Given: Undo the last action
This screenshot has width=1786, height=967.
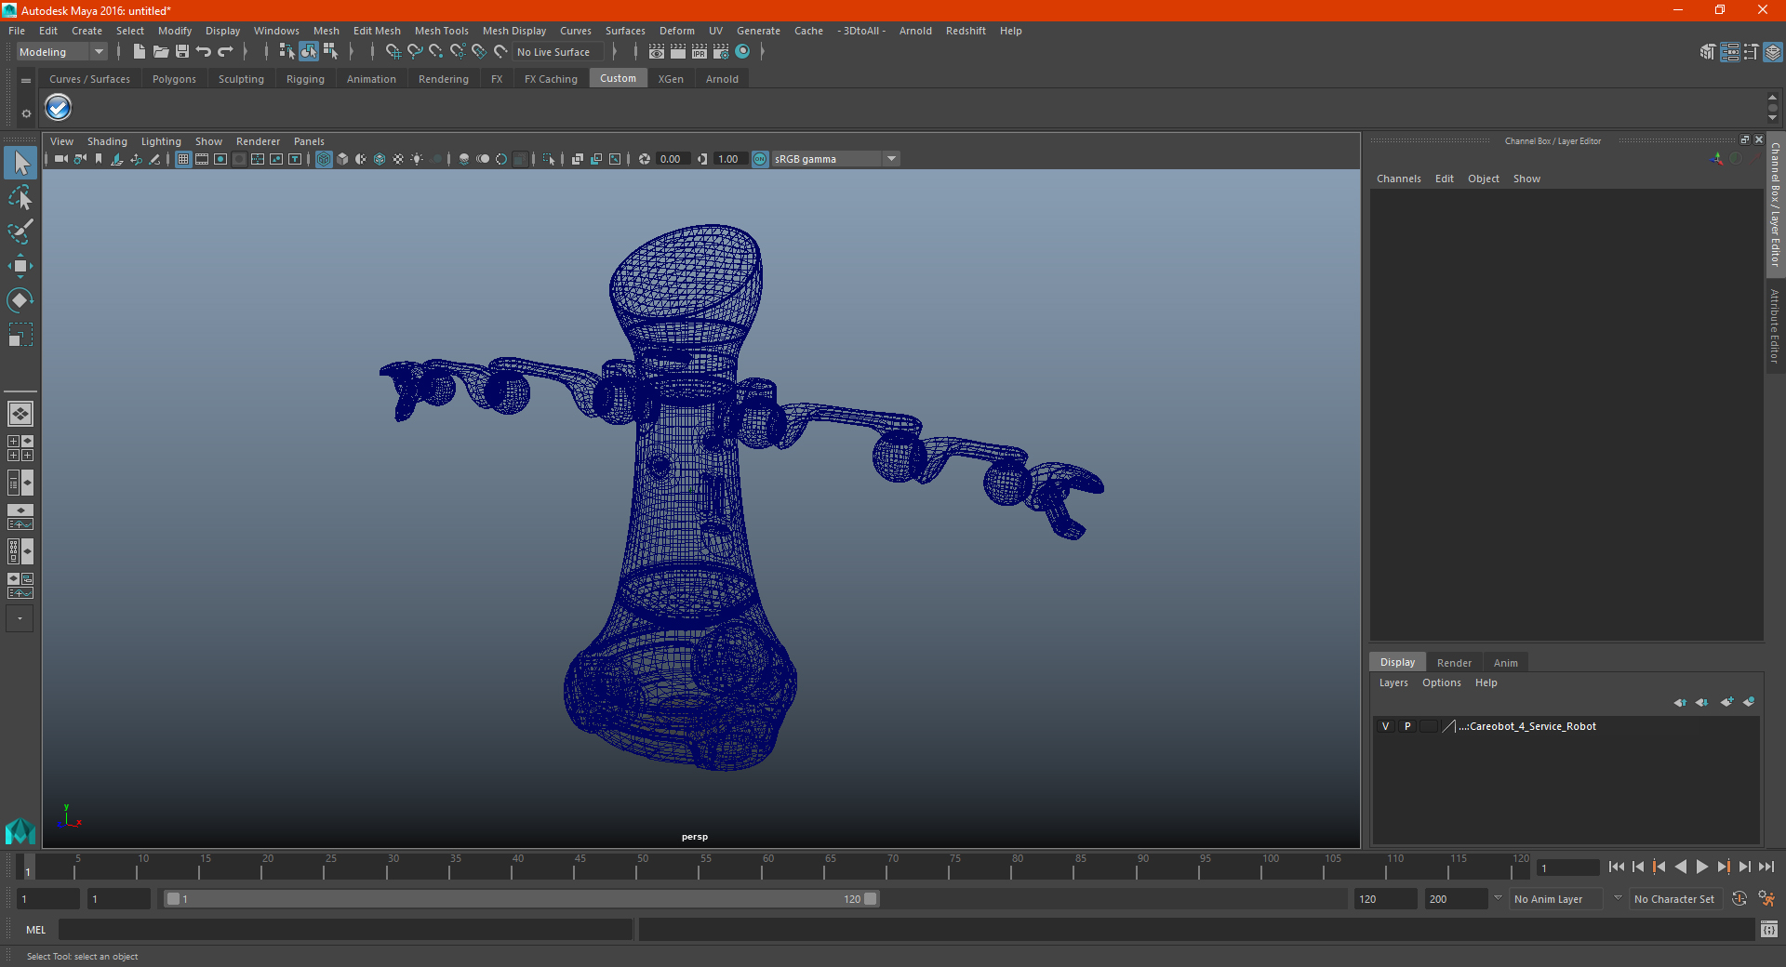Looking at the screenshot, I should [x=203, y=52].
